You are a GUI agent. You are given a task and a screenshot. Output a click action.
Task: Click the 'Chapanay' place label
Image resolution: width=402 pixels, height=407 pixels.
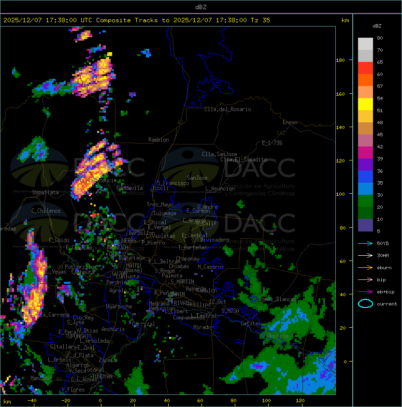coord(187,259)
